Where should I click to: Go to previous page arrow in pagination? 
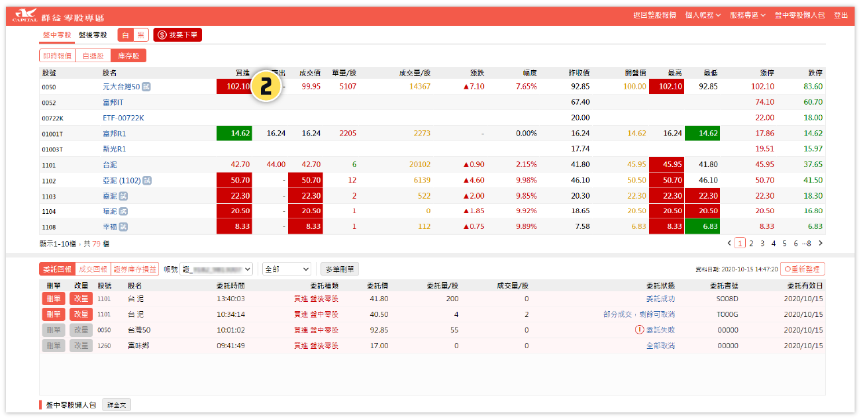click(x=729, y=243)
